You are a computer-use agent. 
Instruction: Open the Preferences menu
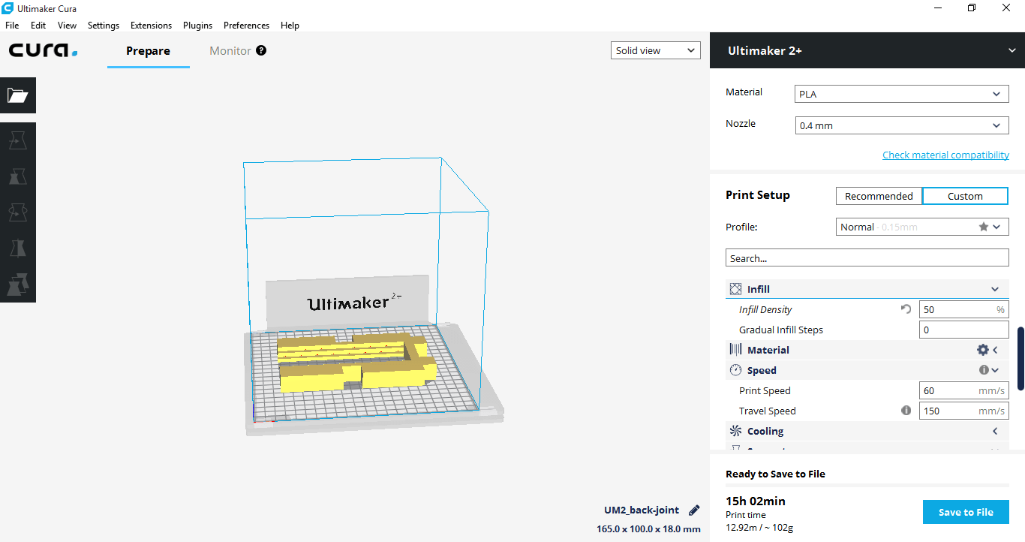click(x=246, y=25)
